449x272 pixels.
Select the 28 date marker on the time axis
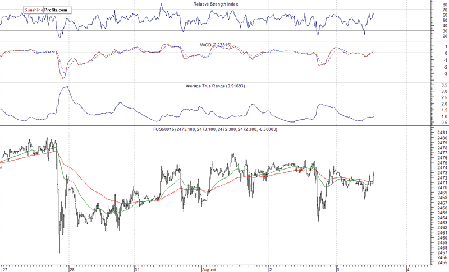(x=71, y=269)
